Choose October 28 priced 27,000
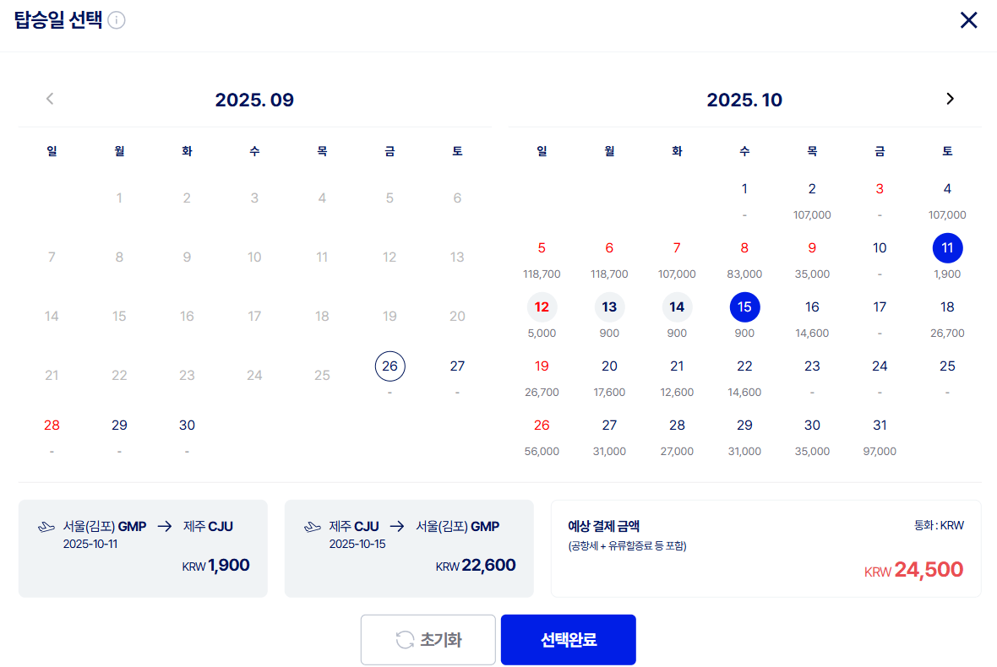This screenshot has height=667, width=997. click(x=677, y=425)
